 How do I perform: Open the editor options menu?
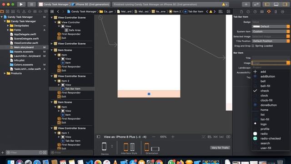tap(221, 11)
